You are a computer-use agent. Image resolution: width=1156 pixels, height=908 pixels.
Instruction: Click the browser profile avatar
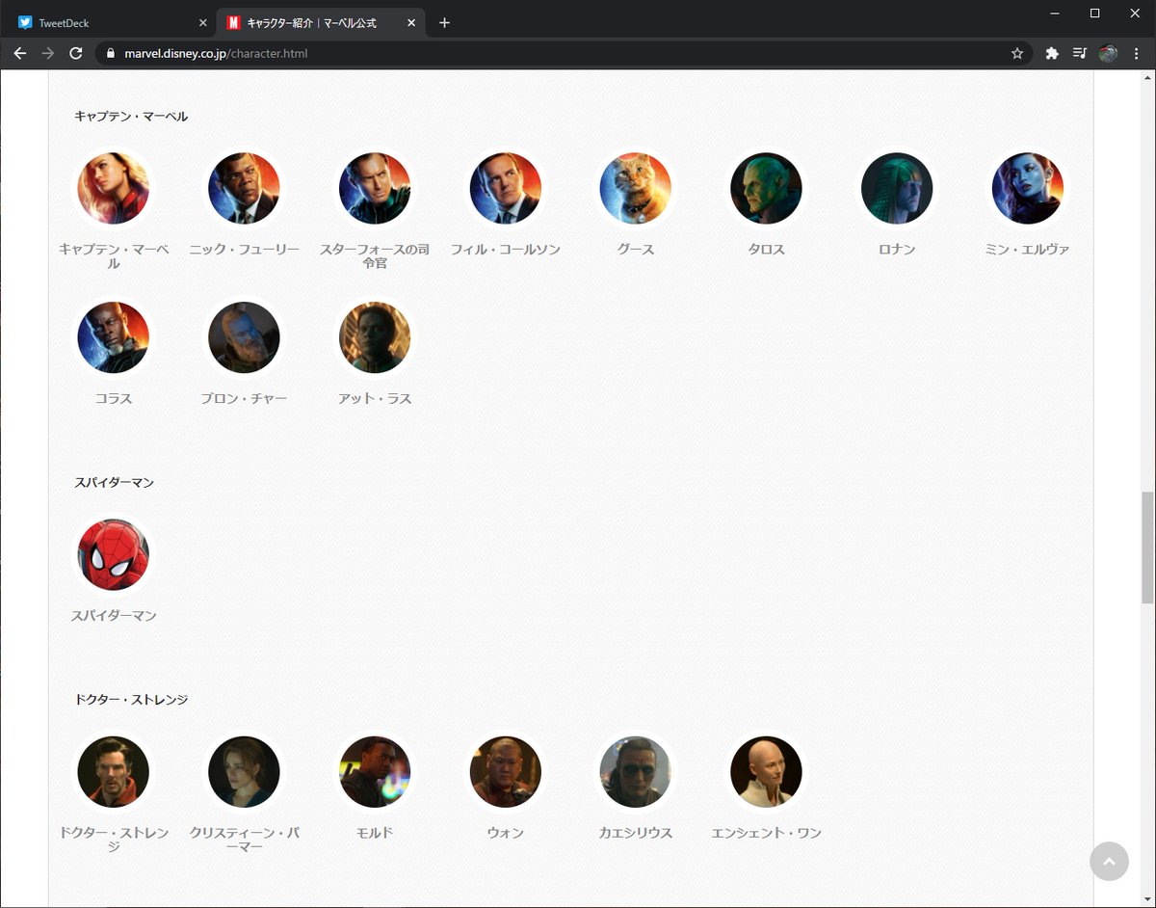pos(1109,54)
